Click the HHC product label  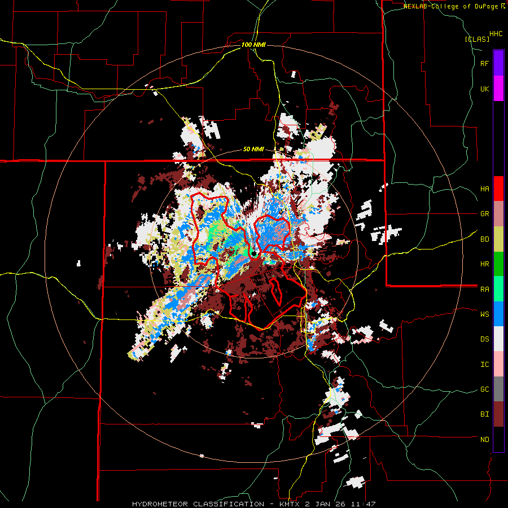(x=496, y=34)
